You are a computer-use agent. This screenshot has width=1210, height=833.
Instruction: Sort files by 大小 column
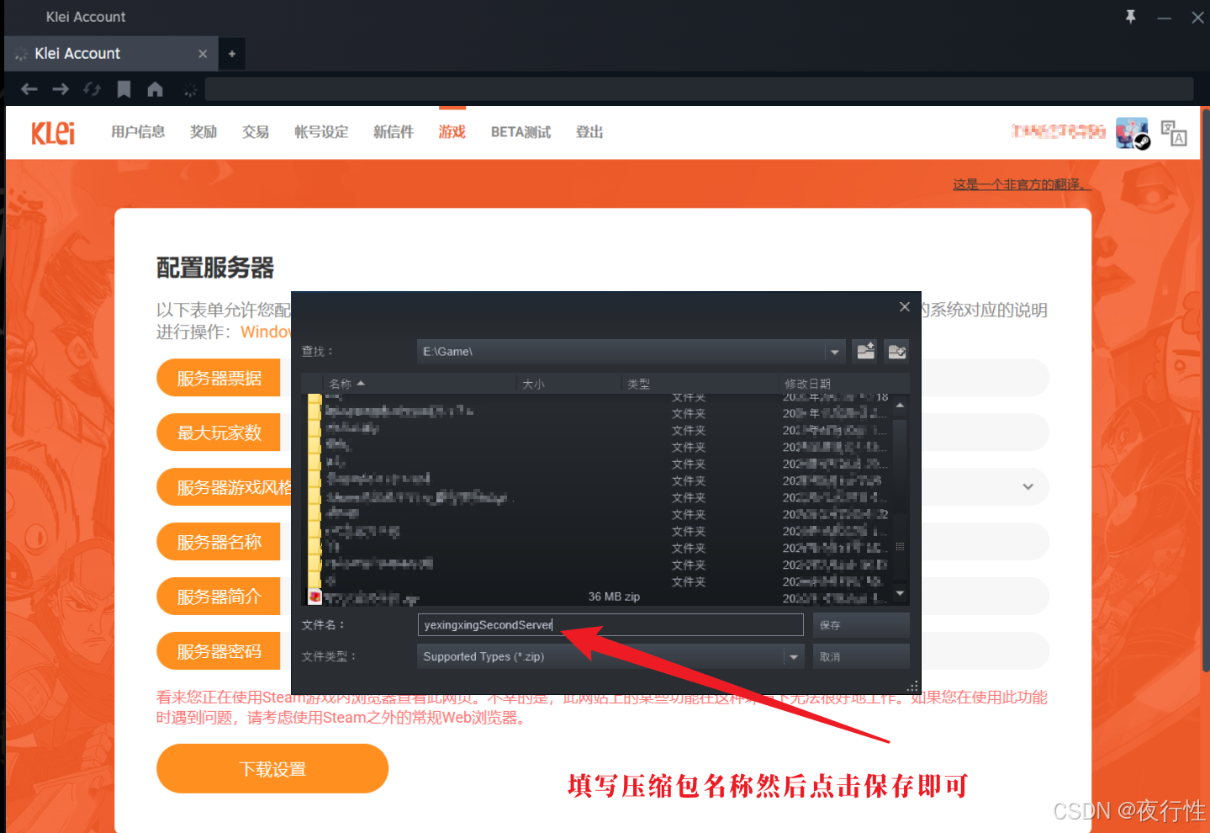click(568, 384)
